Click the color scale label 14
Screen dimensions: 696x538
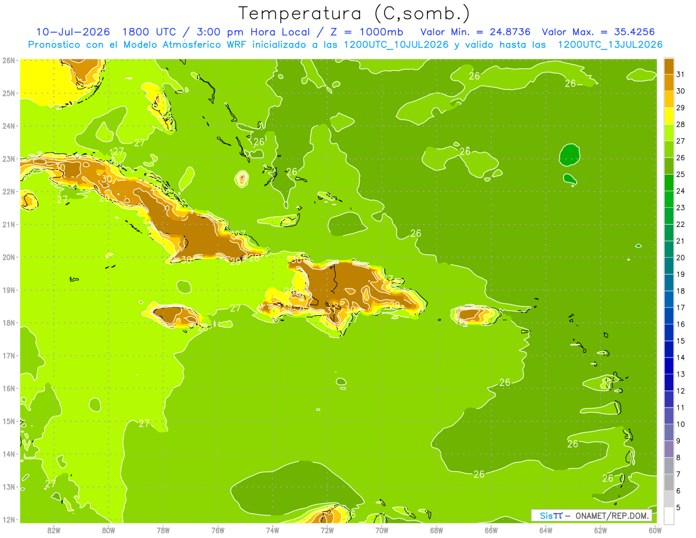point(681,358)
